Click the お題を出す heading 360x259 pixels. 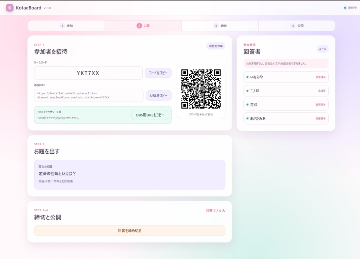(47, 151)
